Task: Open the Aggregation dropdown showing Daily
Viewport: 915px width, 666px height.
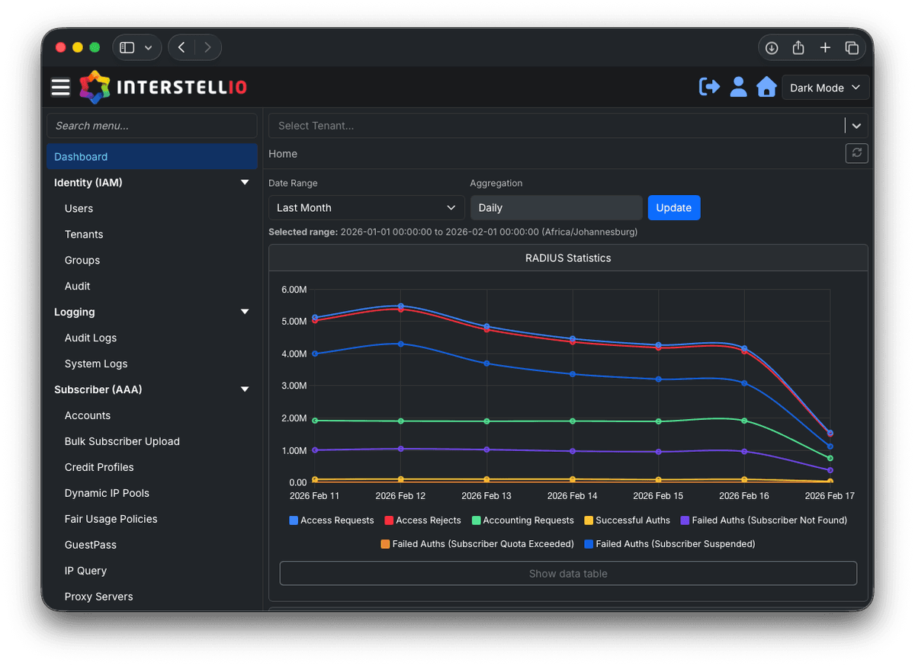Action: [x=556, y=207]
